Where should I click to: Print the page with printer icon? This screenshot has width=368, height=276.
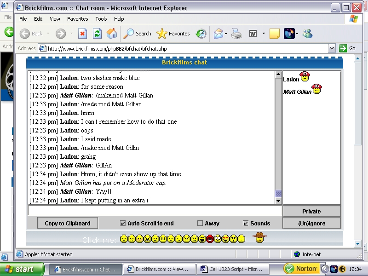[236, 34]
